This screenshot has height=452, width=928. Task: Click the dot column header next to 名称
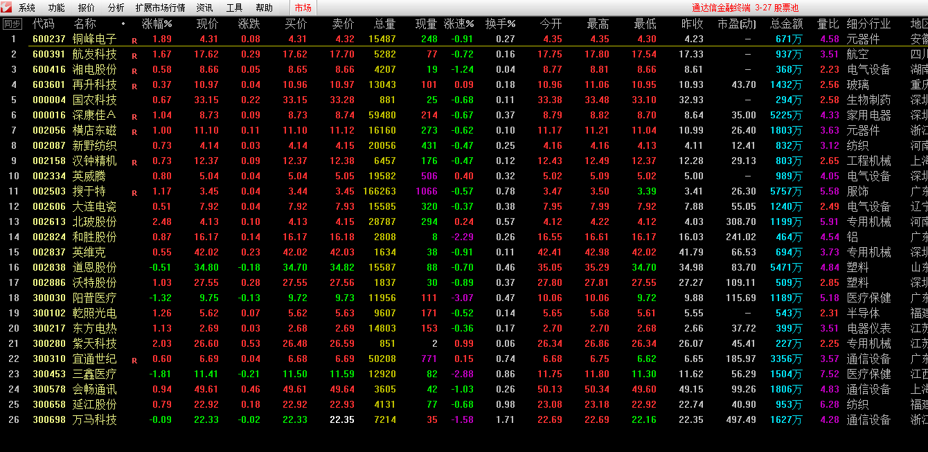[x=123, y=24]
